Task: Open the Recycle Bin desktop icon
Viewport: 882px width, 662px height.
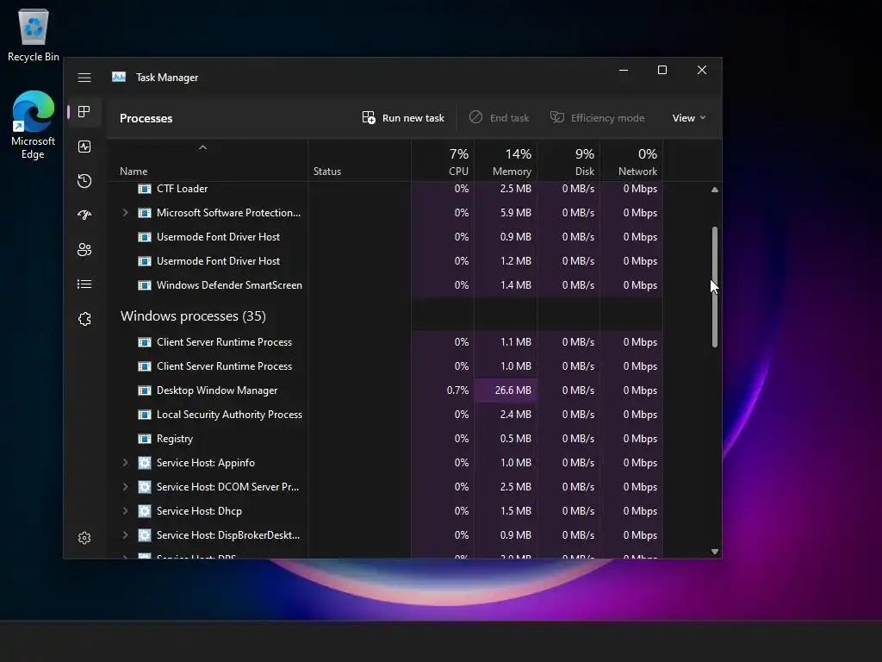Action: click(34, 34)
